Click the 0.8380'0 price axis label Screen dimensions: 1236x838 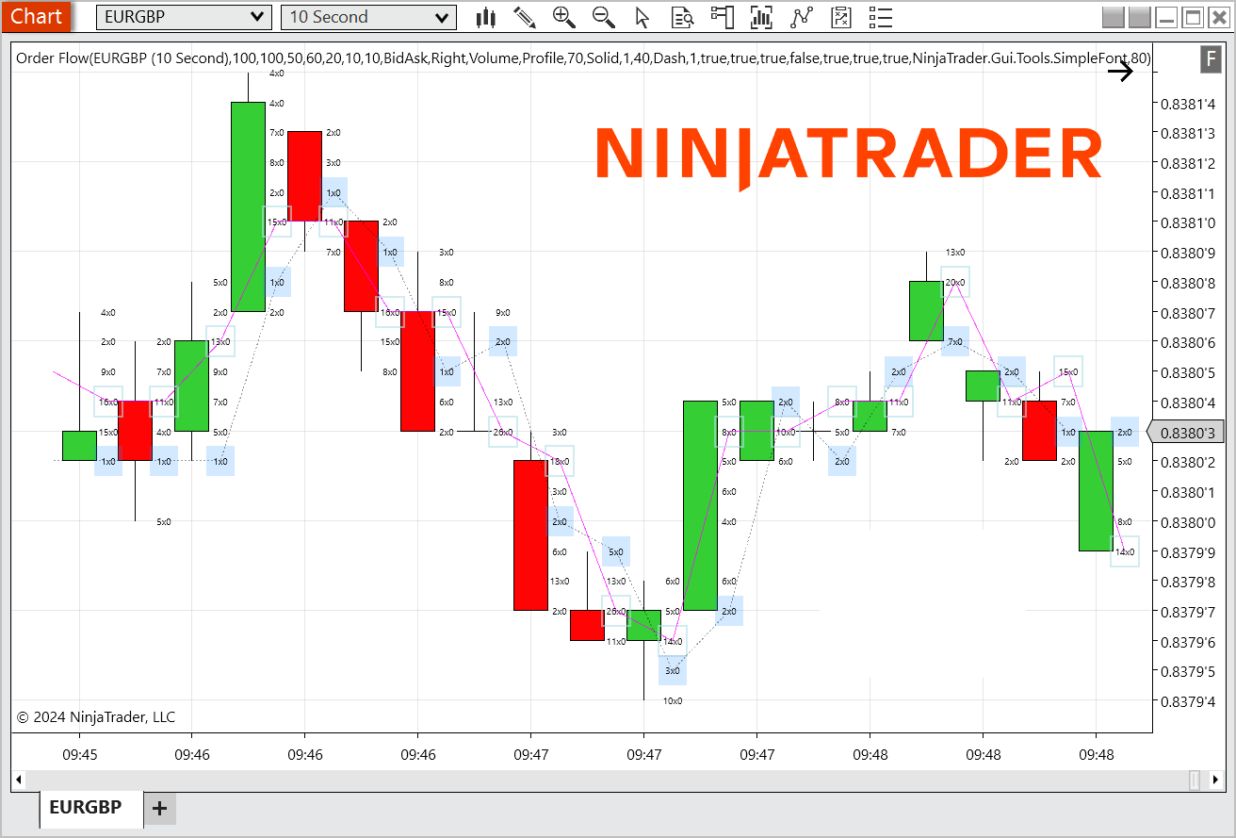tap(1187, 521)
